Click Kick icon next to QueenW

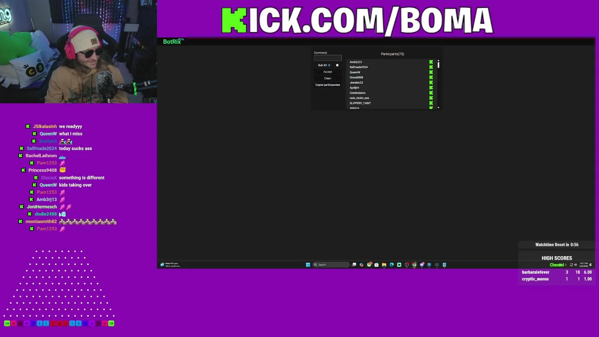(x=431, y=72)
